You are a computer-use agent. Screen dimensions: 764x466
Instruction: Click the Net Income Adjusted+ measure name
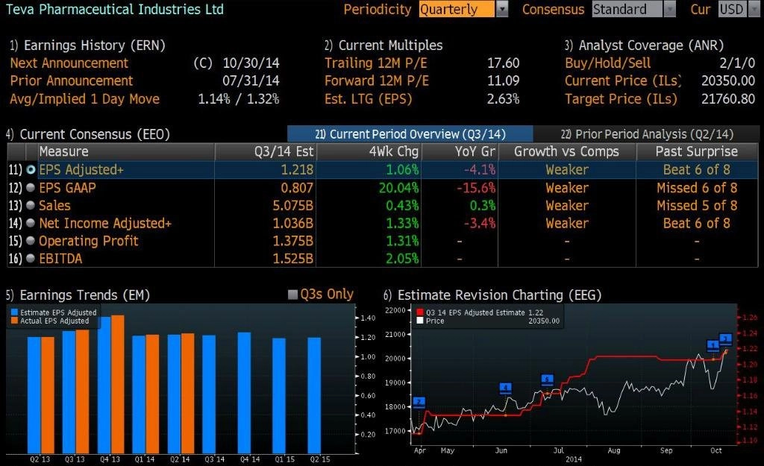[x=105, y=223]
